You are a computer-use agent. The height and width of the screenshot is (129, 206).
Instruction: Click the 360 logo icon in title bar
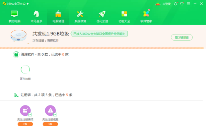coord(4,3)
